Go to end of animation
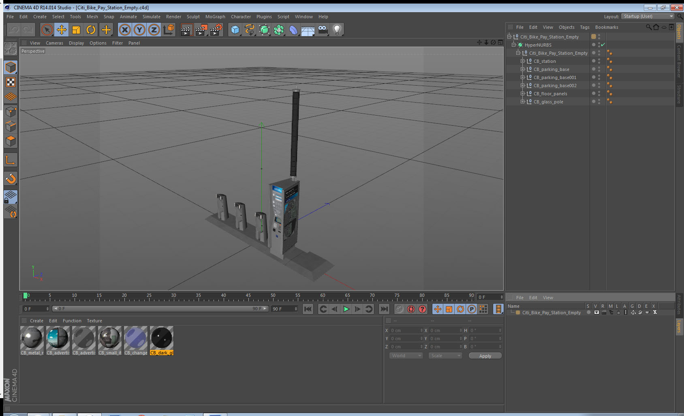 [x=384, y=309]
